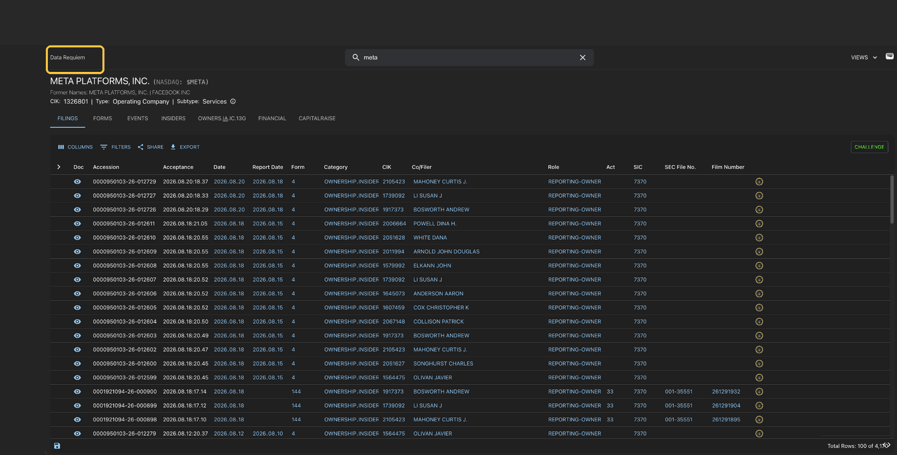Open the EVENTS tab
The image size is (897, 455).
pos(138,118)
